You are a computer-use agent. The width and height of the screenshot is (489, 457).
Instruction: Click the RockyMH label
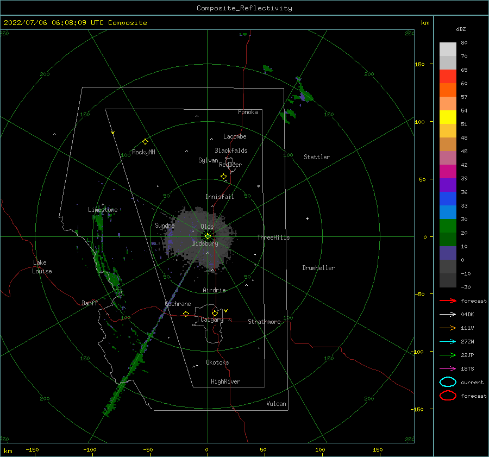(143, 152)
